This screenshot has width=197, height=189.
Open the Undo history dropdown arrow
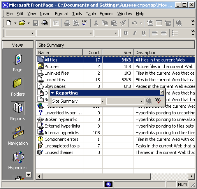[141, 23]
